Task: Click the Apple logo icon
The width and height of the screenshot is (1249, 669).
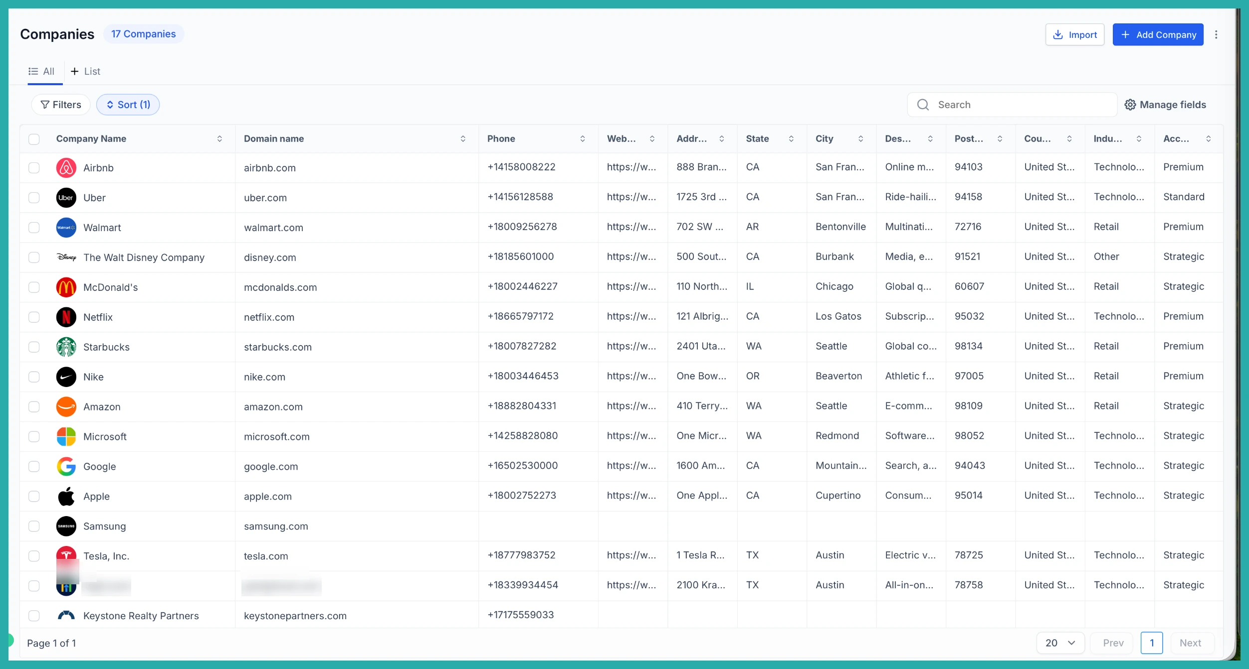Action: [x=66, y=497]
